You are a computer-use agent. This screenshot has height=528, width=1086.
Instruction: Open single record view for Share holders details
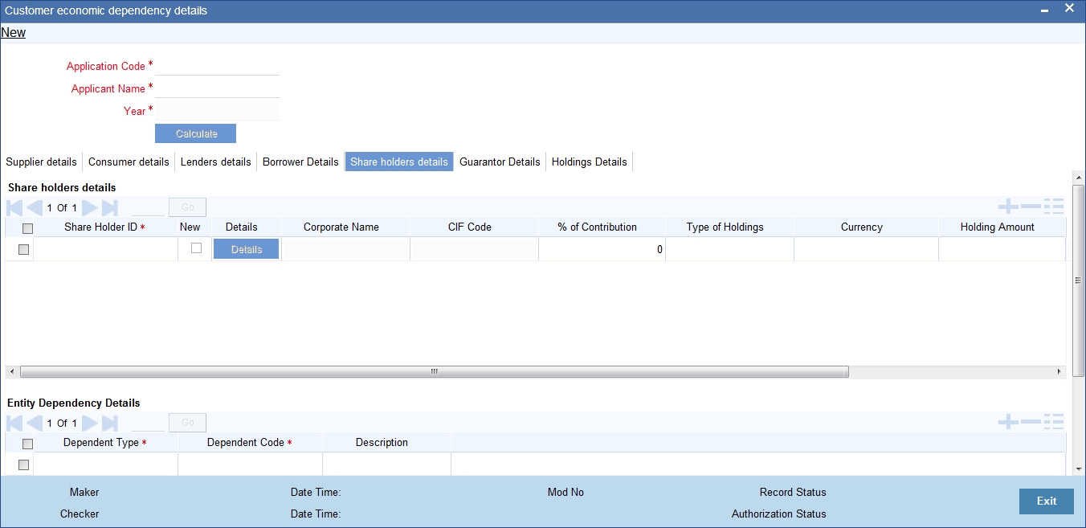click(1054, 207)
